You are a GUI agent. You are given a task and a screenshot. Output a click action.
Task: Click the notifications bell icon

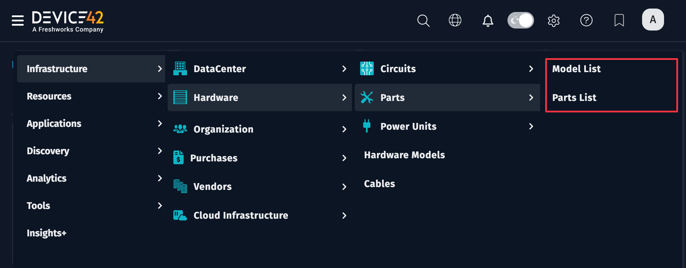(488, 20)
